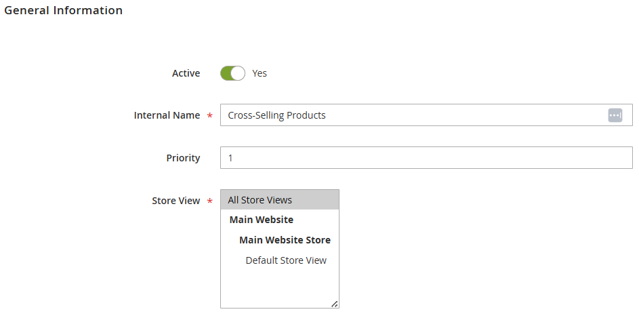Click the Priority label
This screenshot has width=639, height=318.
pyautogui.click(x=183, y=158)
